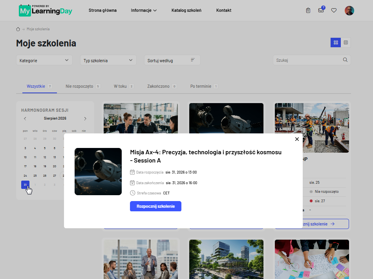The image size is (373, 279).
Task: Click the MyLearningDay logo
Action: click(46, 10)
